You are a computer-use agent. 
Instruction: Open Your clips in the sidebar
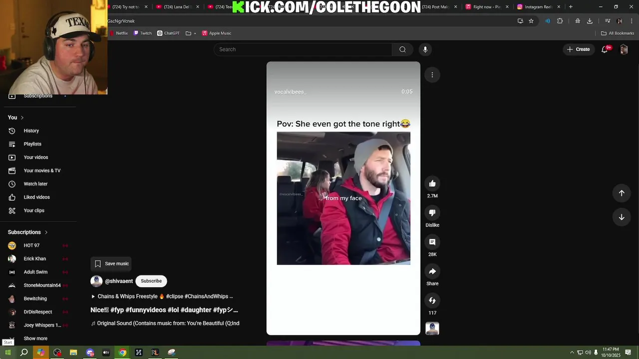[34, 210]
